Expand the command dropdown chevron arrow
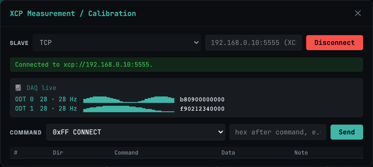This screenshot has height=167, width=373. tap(221, 132)
